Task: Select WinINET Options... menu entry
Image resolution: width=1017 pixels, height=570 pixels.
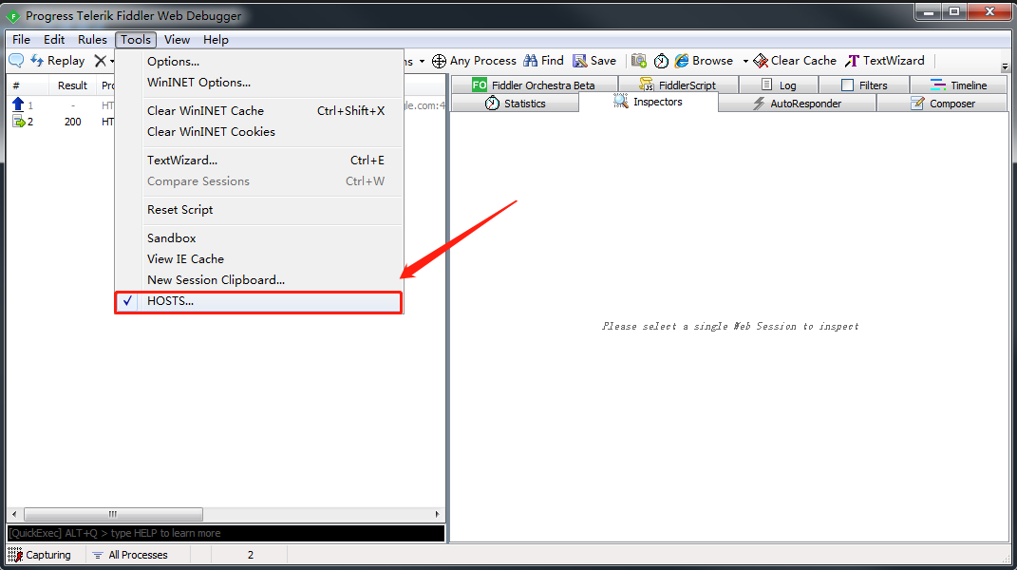Action: coord(259,83)
